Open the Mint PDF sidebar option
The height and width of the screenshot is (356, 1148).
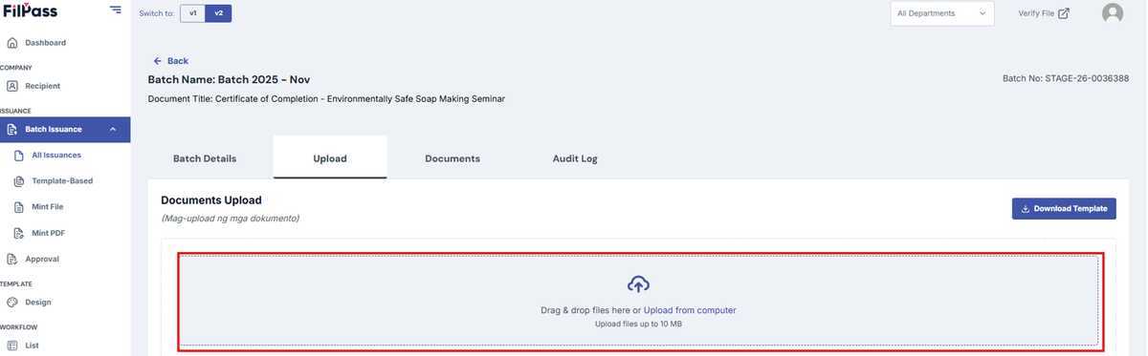tap(48, 233)
